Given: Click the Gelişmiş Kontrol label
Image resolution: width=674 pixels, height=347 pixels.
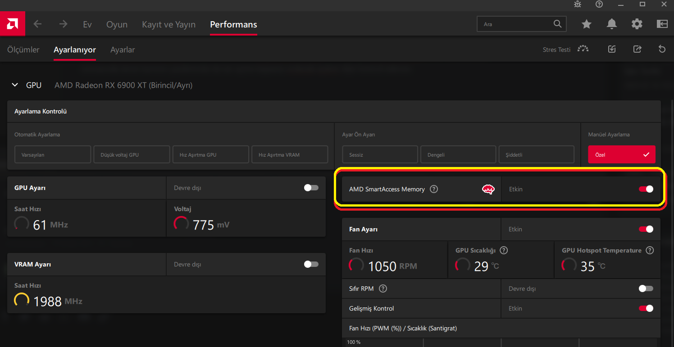Looking at the screenshot, I should [372, 308].
